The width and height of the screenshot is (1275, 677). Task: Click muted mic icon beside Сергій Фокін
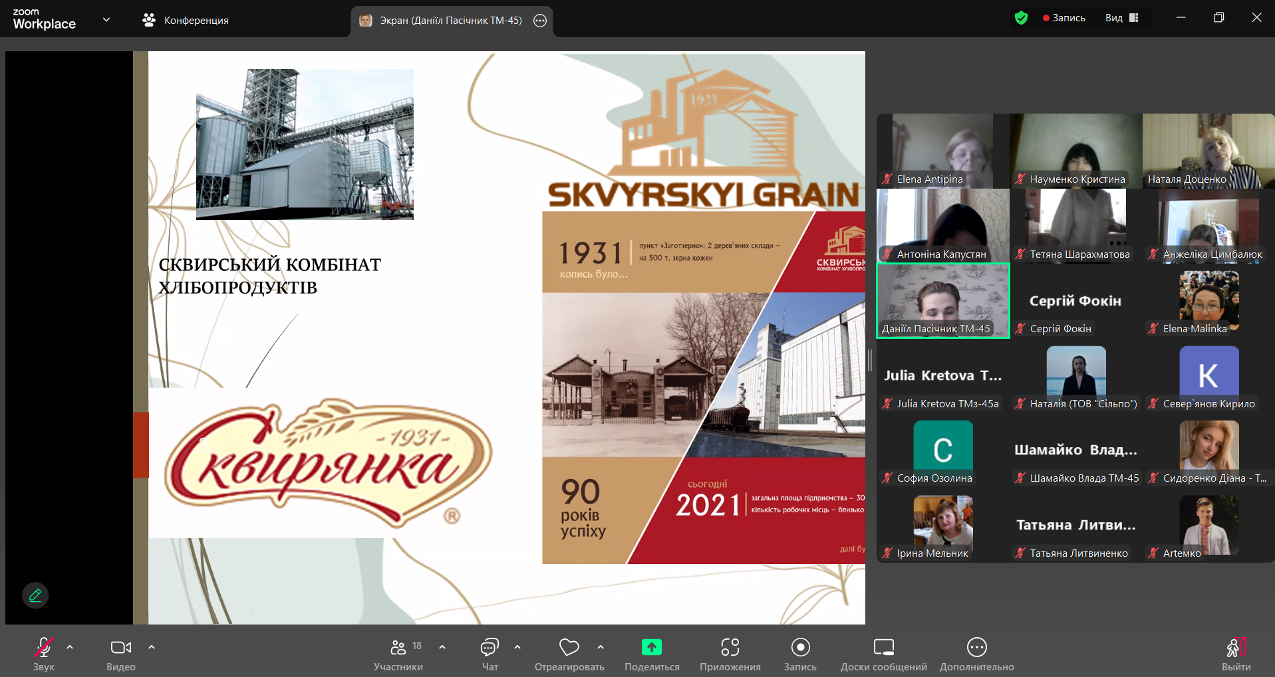point(1020,329)
